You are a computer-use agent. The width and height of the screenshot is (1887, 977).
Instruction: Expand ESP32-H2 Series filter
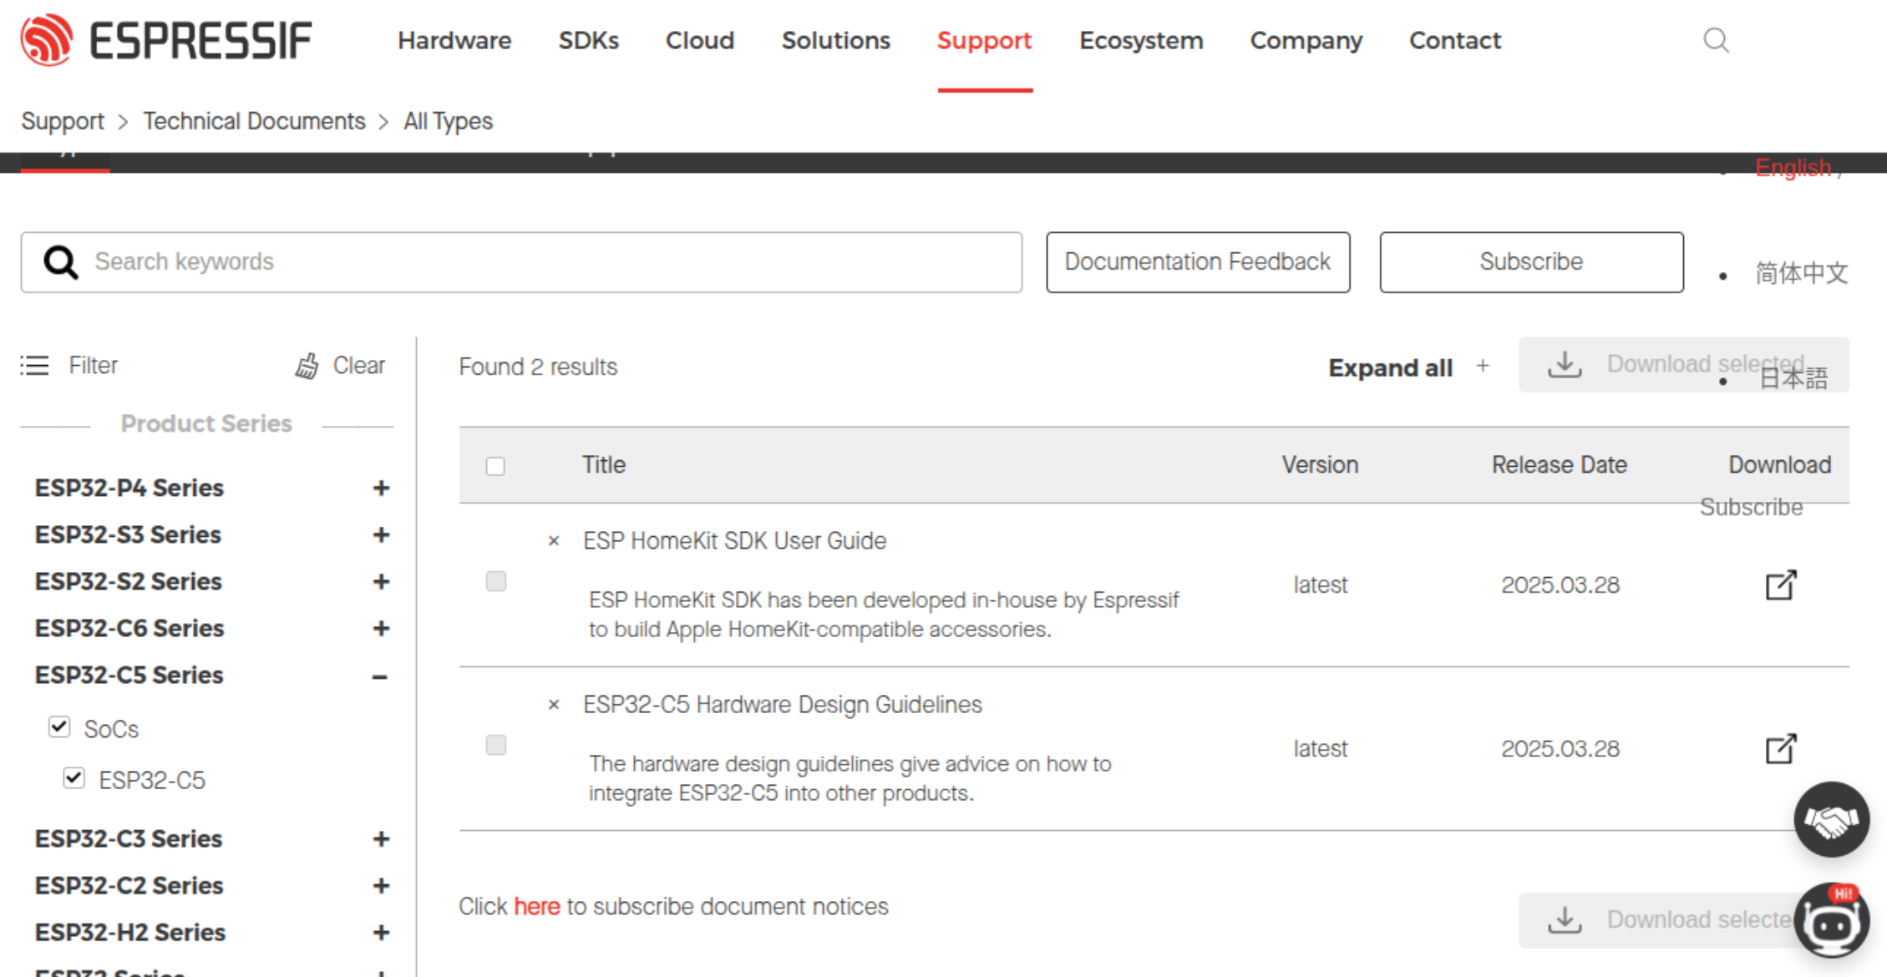pos(381,932)
